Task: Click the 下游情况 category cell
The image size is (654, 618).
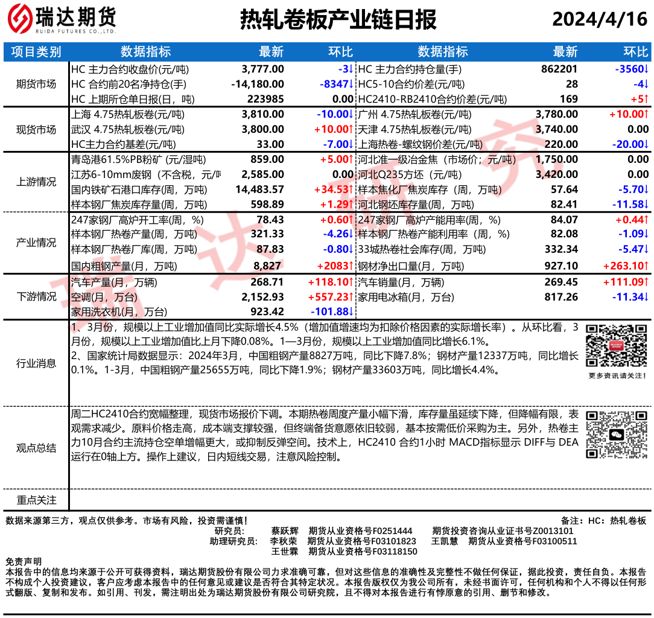Action: [x=36, y=296]
